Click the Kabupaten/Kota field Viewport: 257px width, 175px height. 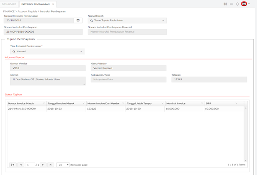pos(128,80)
